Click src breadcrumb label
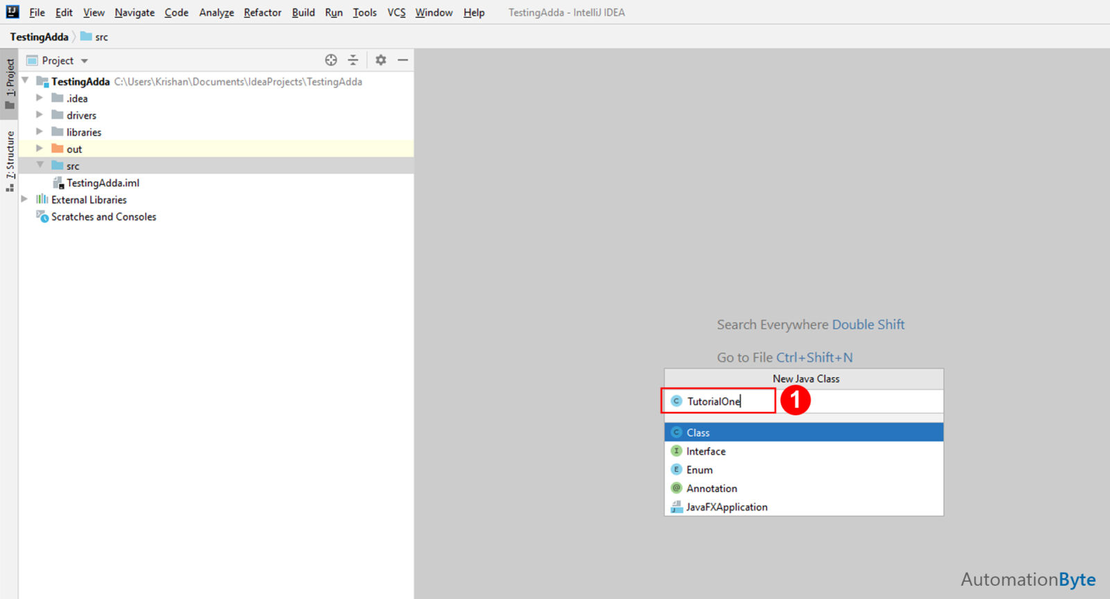The height and width of the screenshot is (599, 1110). [x=101, y=37]
